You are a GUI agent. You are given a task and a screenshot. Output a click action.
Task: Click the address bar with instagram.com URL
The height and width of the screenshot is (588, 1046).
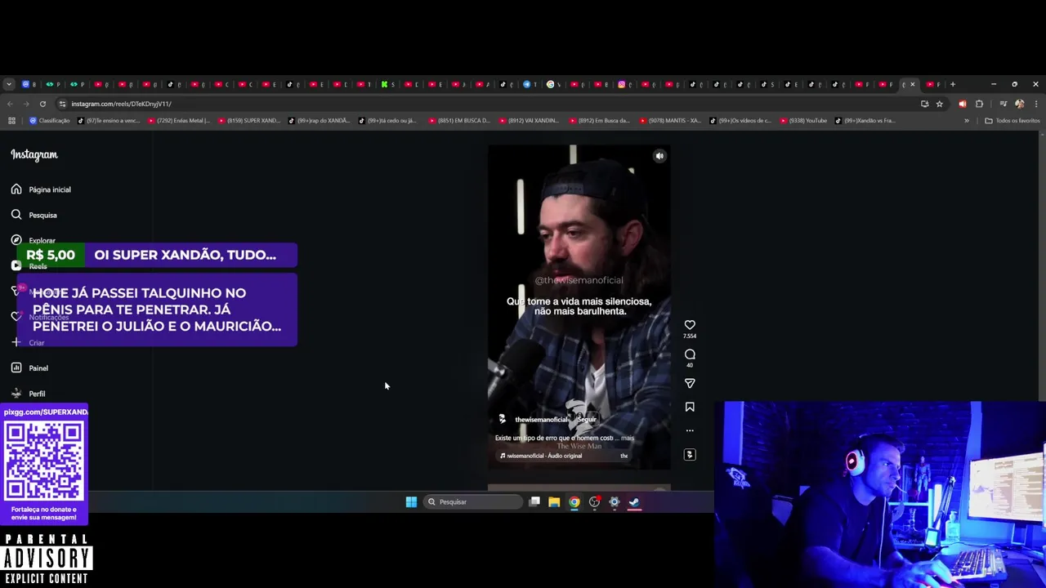[x=490, y=104]
